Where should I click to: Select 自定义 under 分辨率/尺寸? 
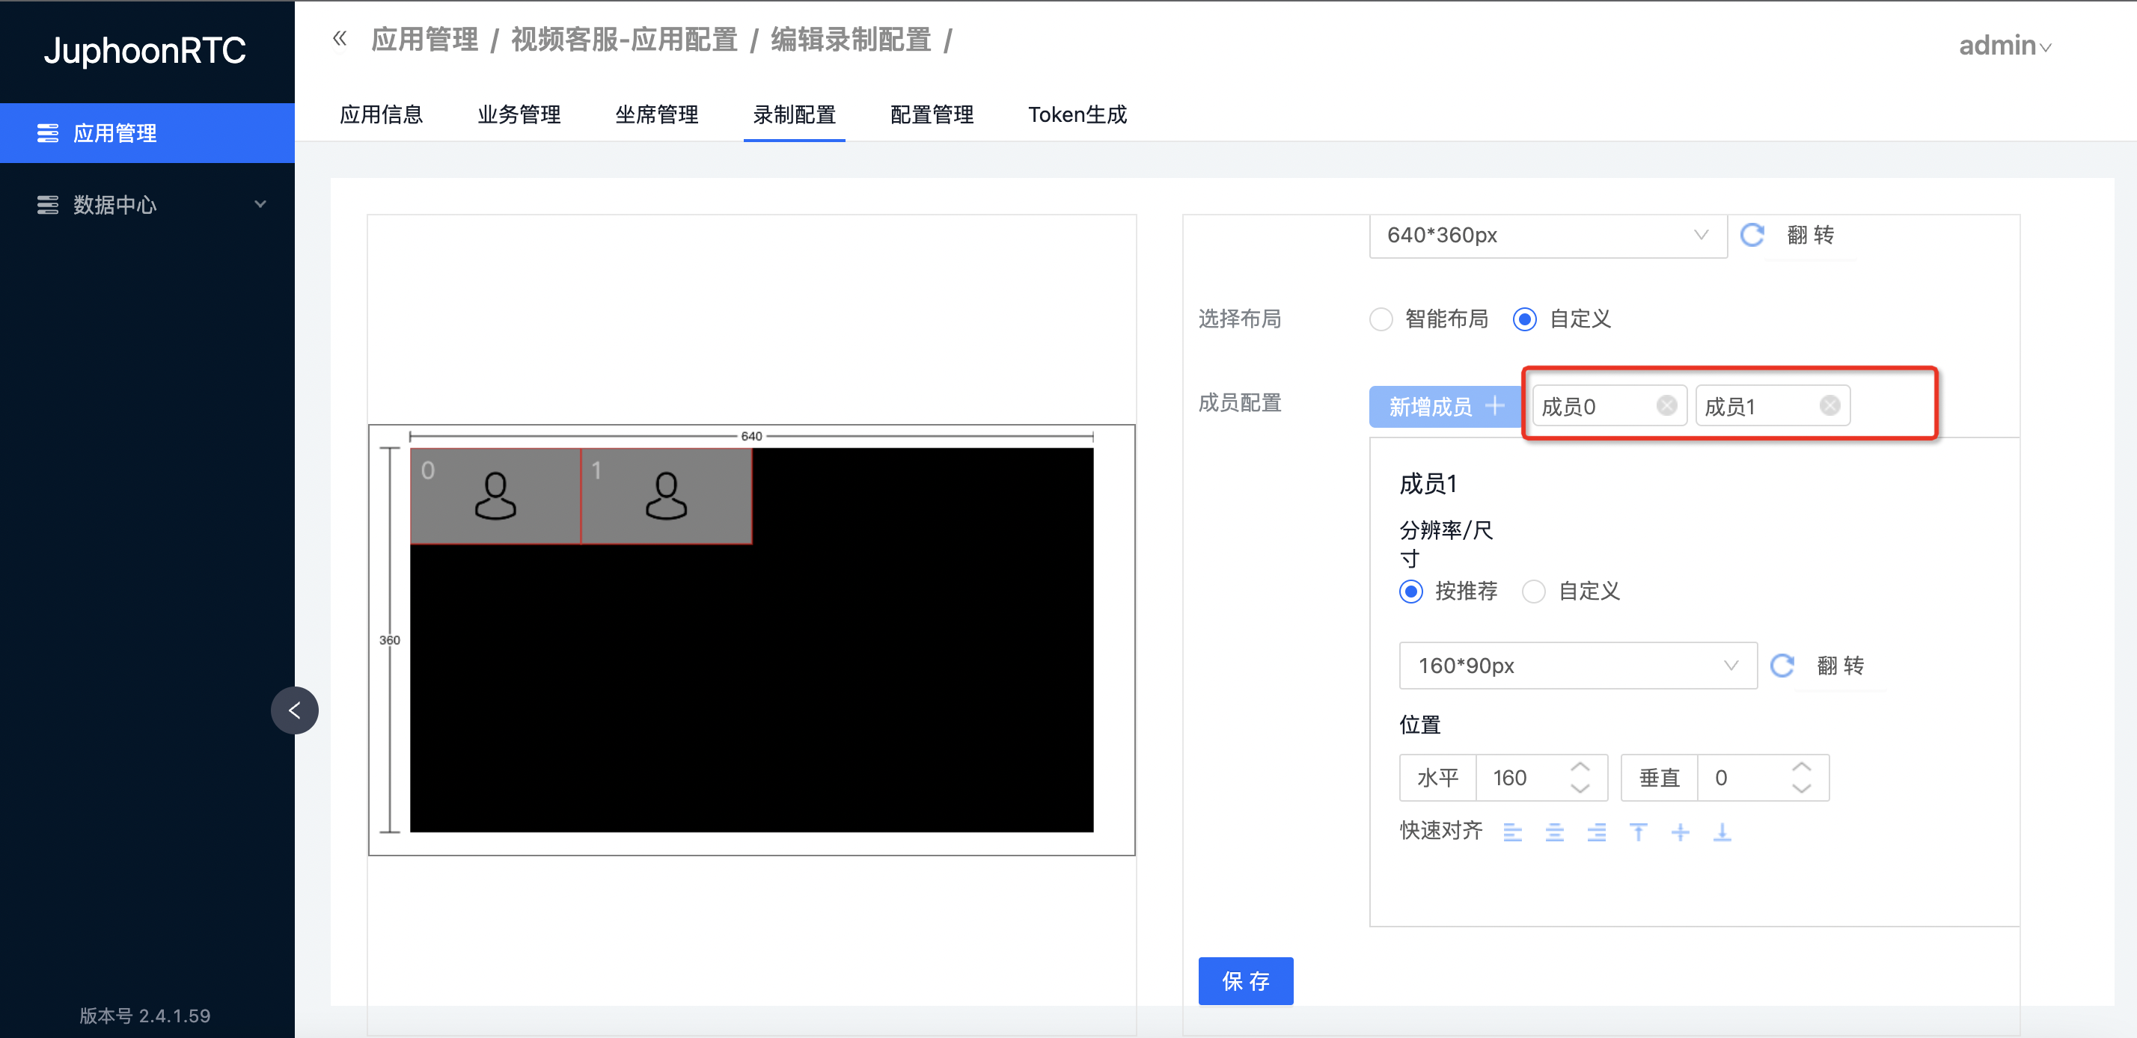pyautogui.click(x=1534, y=591)
